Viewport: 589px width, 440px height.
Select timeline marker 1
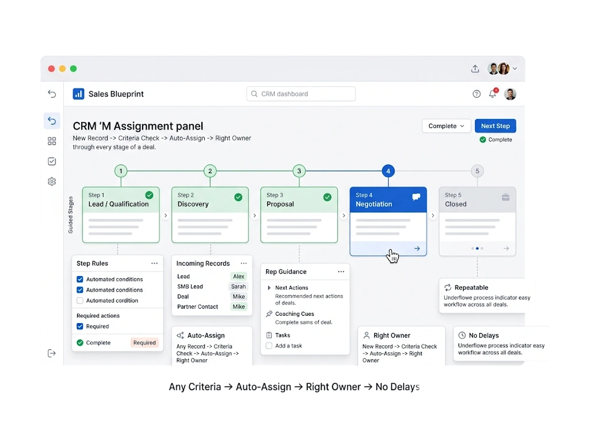tap(121, 171)
